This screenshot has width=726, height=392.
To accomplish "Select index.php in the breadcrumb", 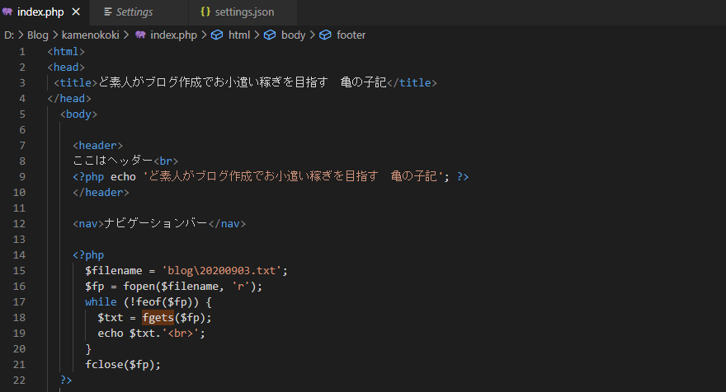I will (173, 35).
